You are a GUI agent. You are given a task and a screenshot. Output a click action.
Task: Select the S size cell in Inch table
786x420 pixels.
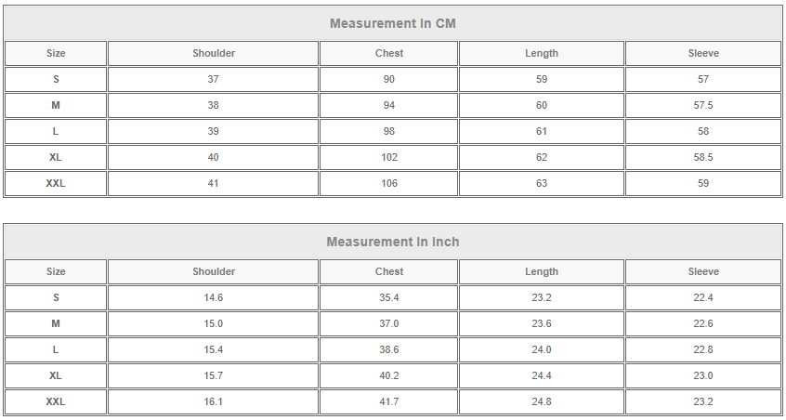tap(56, 297)
